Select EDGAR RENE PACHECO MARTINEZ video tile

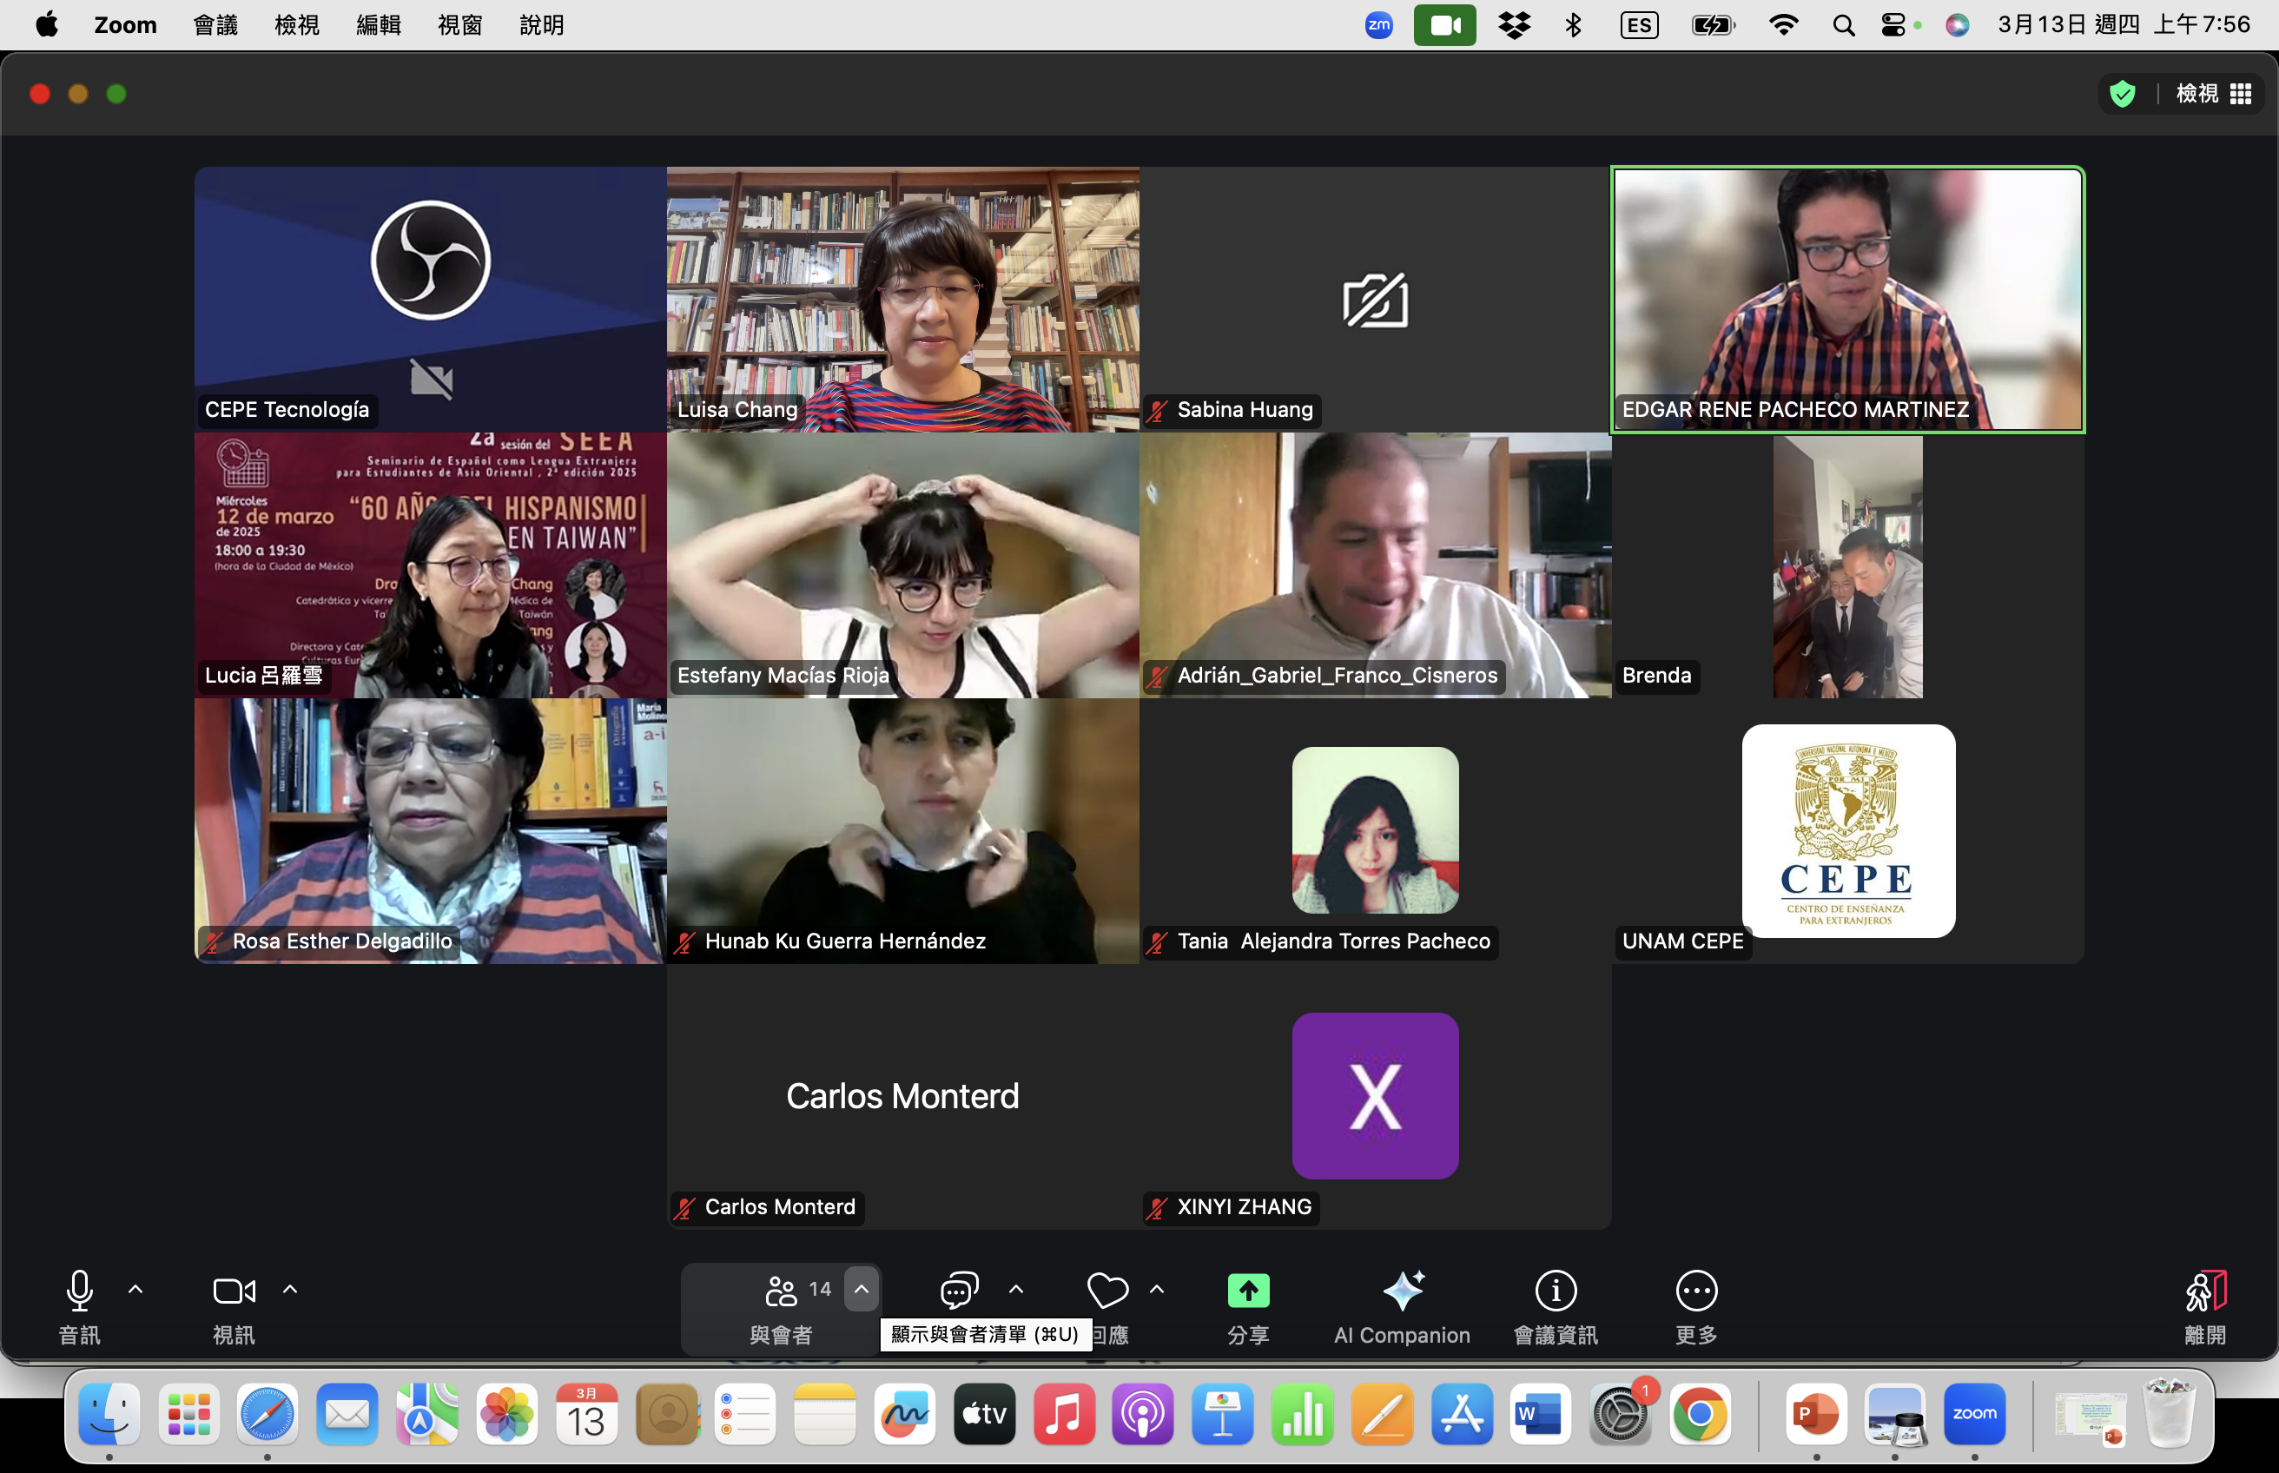click(1846, 300)
